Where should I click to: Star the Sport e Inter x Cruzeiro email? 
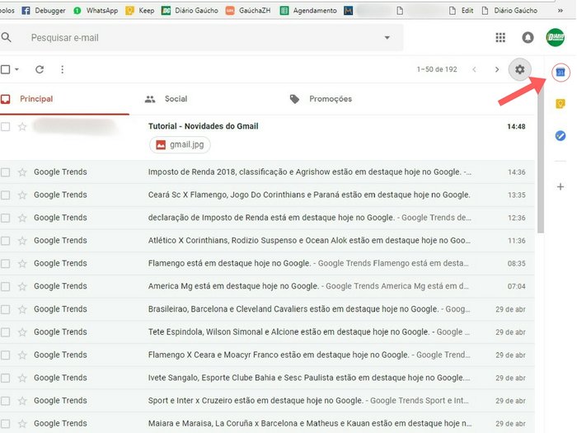point(22,401)
